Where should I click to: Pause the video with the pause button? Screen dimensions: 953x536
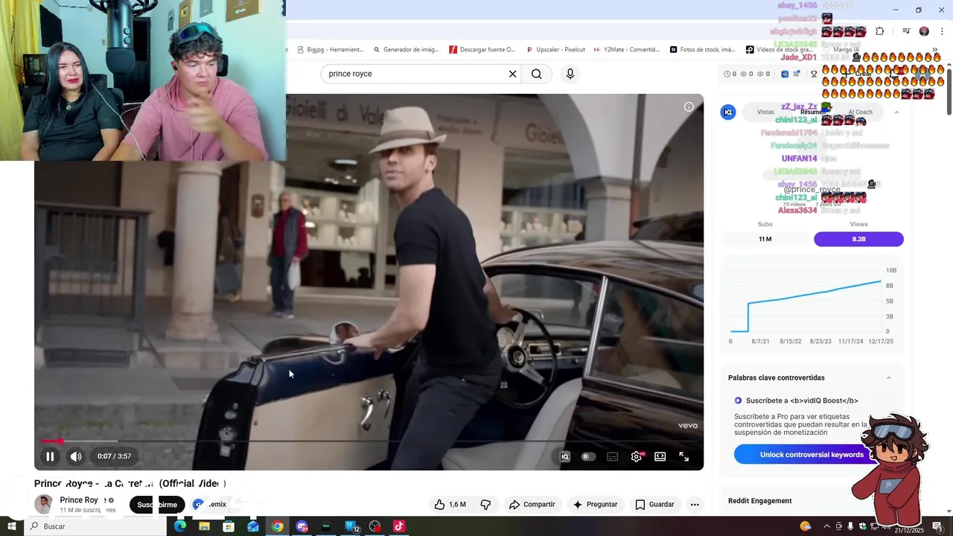click(x=50, y=456)
